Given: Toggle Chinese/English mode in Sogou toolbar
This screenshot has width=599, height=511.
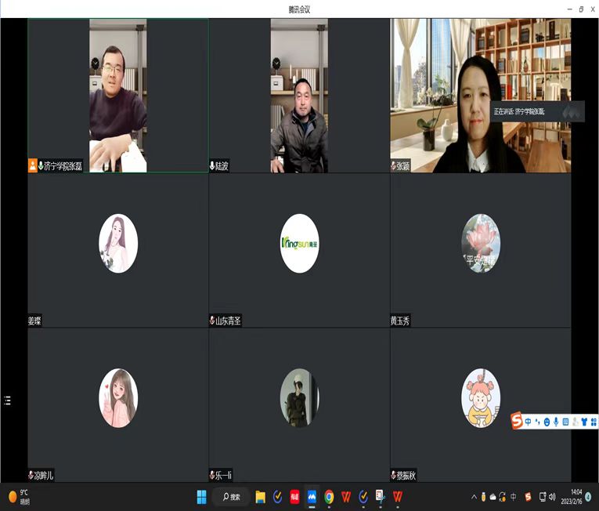Looking at the screenshot, I should [x=529, y=422].
